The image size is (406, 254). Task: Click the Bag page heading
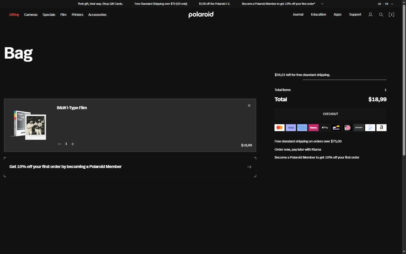tap(18, 54)
